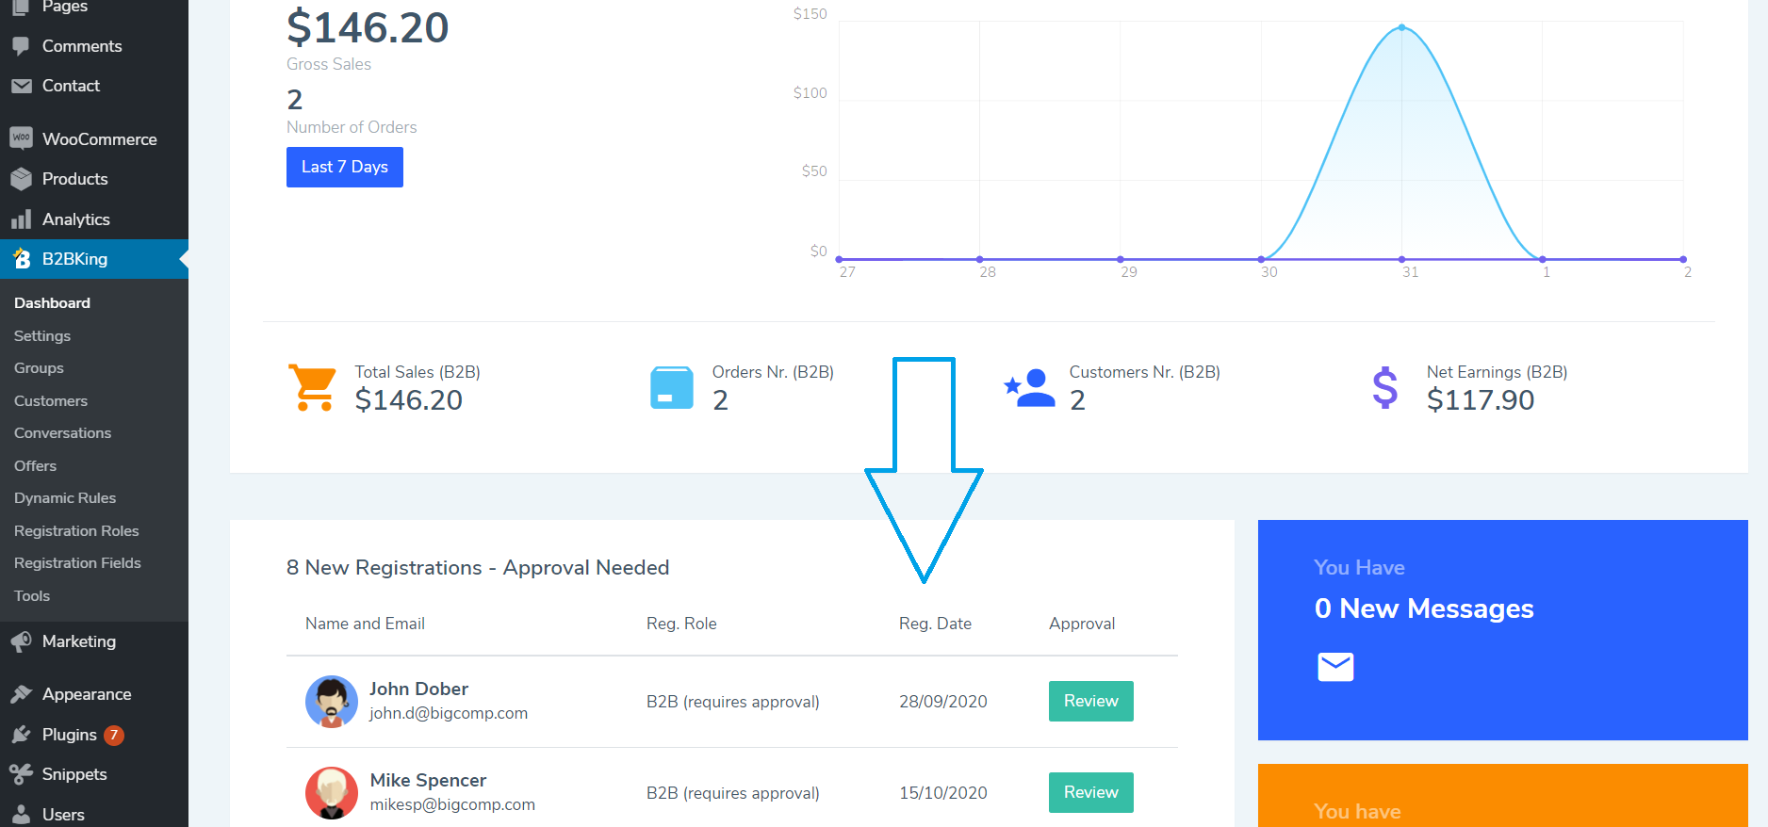Open Dynamic Rules submenu item
Screen dimensions: 1768x827
65,498
